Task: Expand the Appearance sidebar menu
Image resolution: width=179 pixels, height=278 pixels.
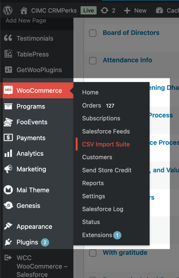Action: [34, 227]
